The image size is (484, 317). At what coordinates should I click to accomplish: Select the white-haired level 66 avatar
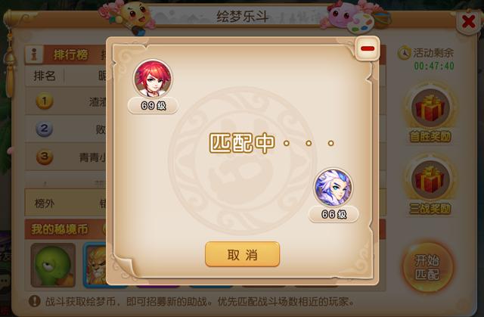pyautogui.click(x=333, y=188)
